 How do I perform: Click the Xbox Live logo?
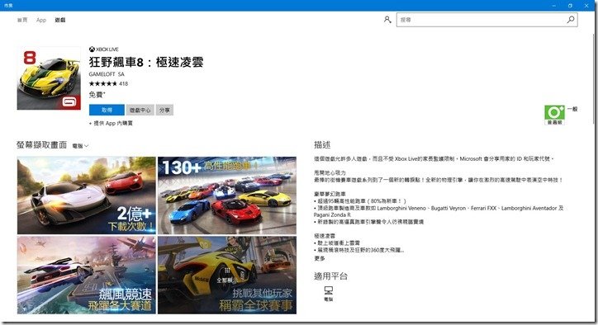104,49
